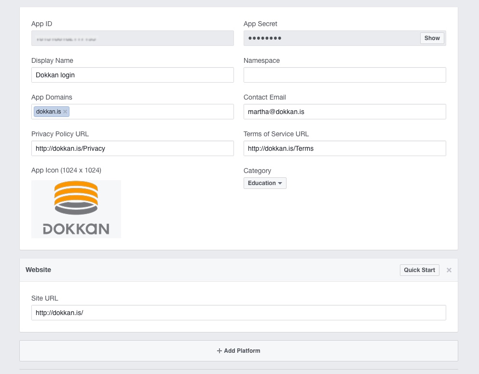This screenshot has height=374, width=479.
Task: Select the dokkan.is domain tag text
Action: (48, 112)
